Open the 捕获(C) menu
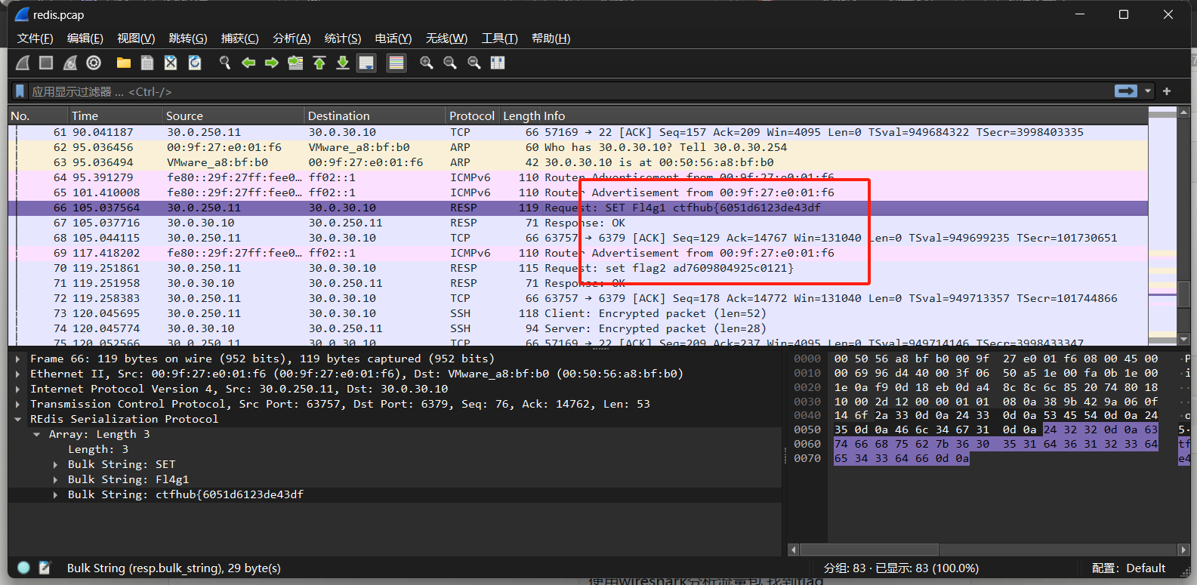Image resolution: width=1197 pixels, height=585 pixels. 240,38
